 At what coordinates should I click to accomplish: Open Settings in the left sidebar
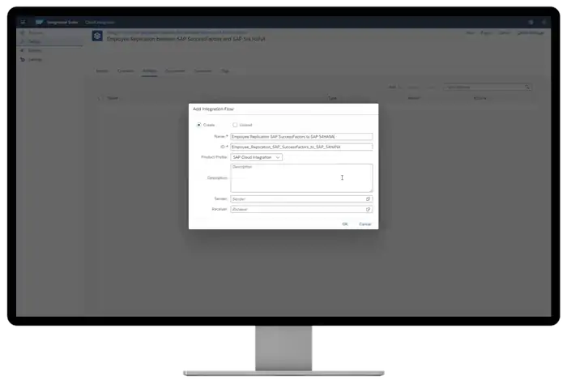[36, 60]
